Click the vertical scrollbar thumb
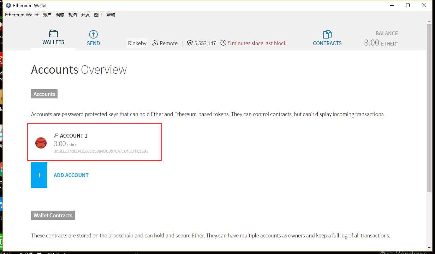 point(429,108)
